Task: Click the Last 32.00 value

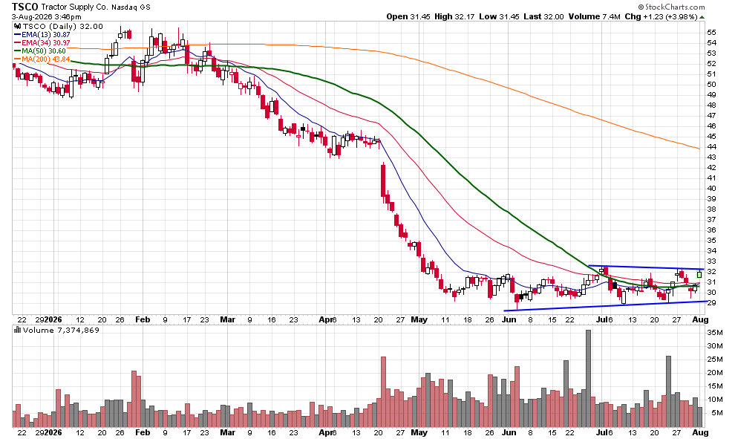Action: coord(543,16)
